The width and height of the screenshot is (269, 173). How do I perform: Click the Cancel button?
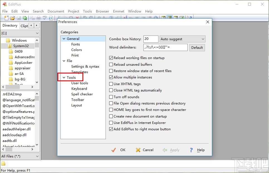coord(145,150)
